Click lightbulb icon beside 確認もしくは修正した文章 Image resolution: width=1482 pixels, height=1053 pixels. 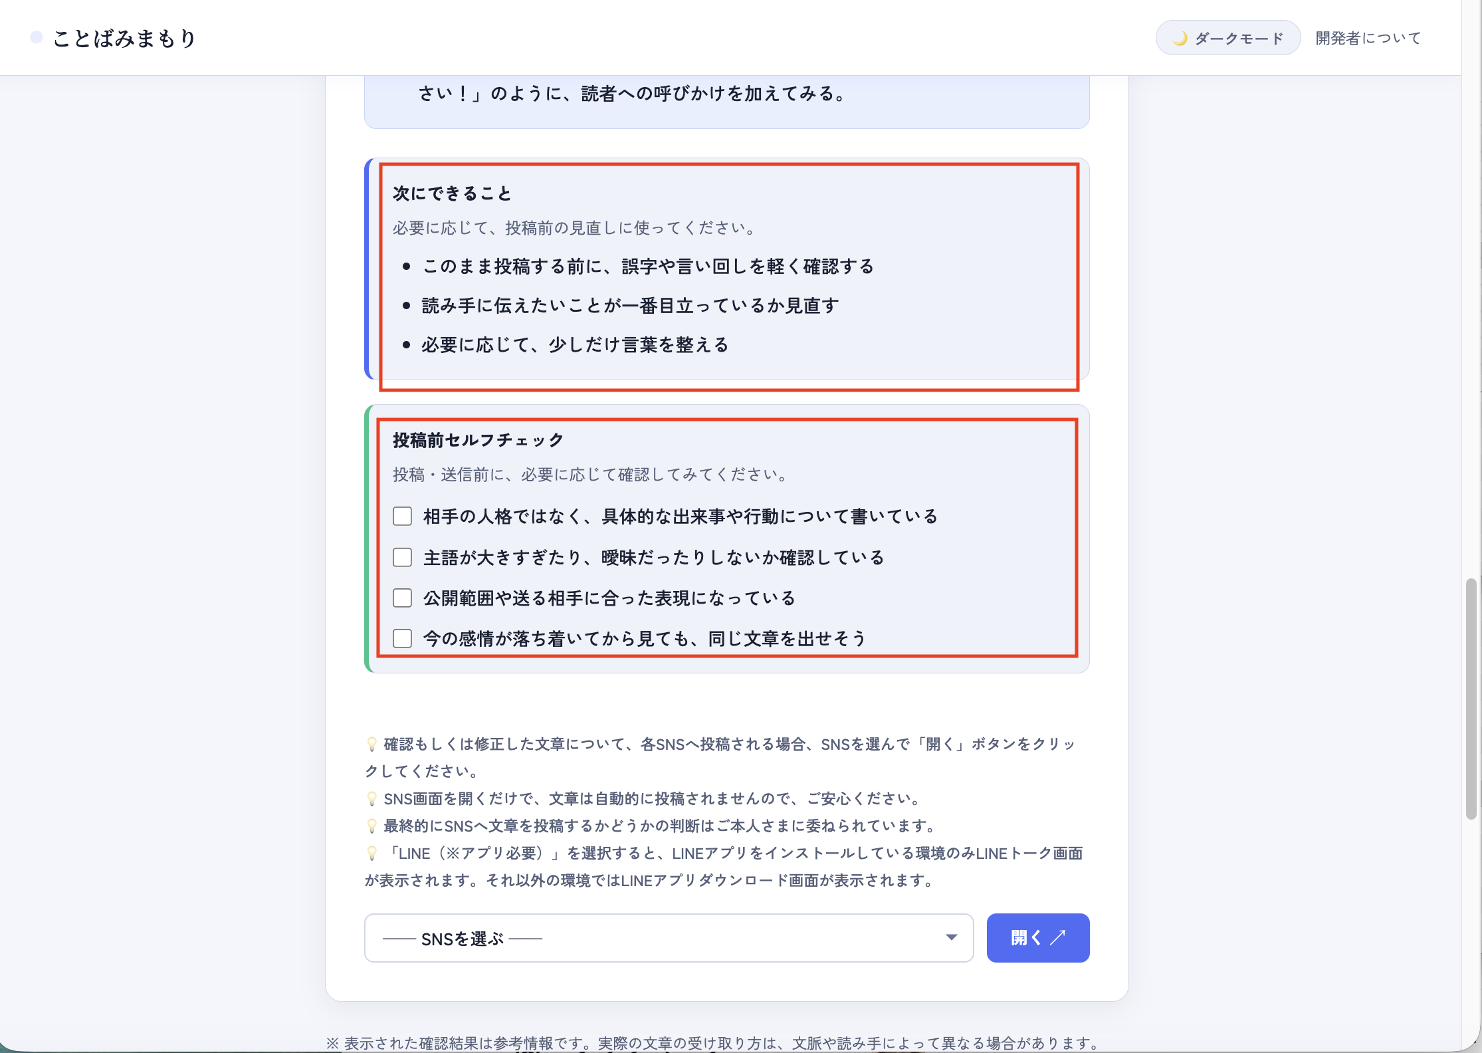(372, 744)
